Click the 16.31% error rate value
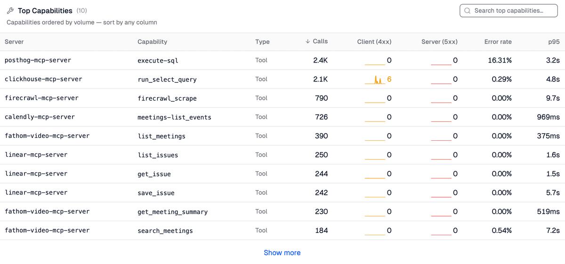This screenshot has height=264, width=565. coord(500,60)
